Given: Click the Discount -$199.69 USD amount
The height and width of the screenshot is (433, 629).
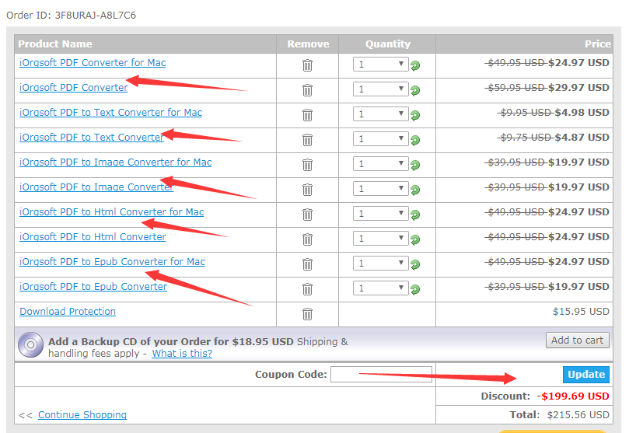Looking at the screenshot, I should pyautogui.click(x=573, y=396).
